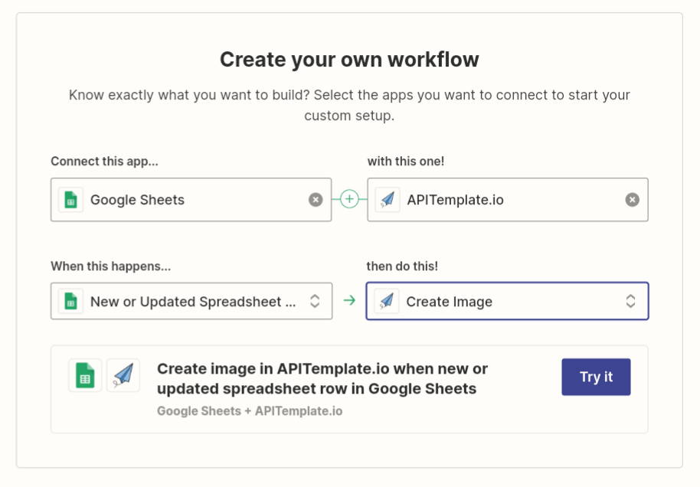Click 'Google Sheets + APITemplate.io' caption
The height and width of the screenshot is (487, 700).
pyautogui.click(x=250, y=410)
